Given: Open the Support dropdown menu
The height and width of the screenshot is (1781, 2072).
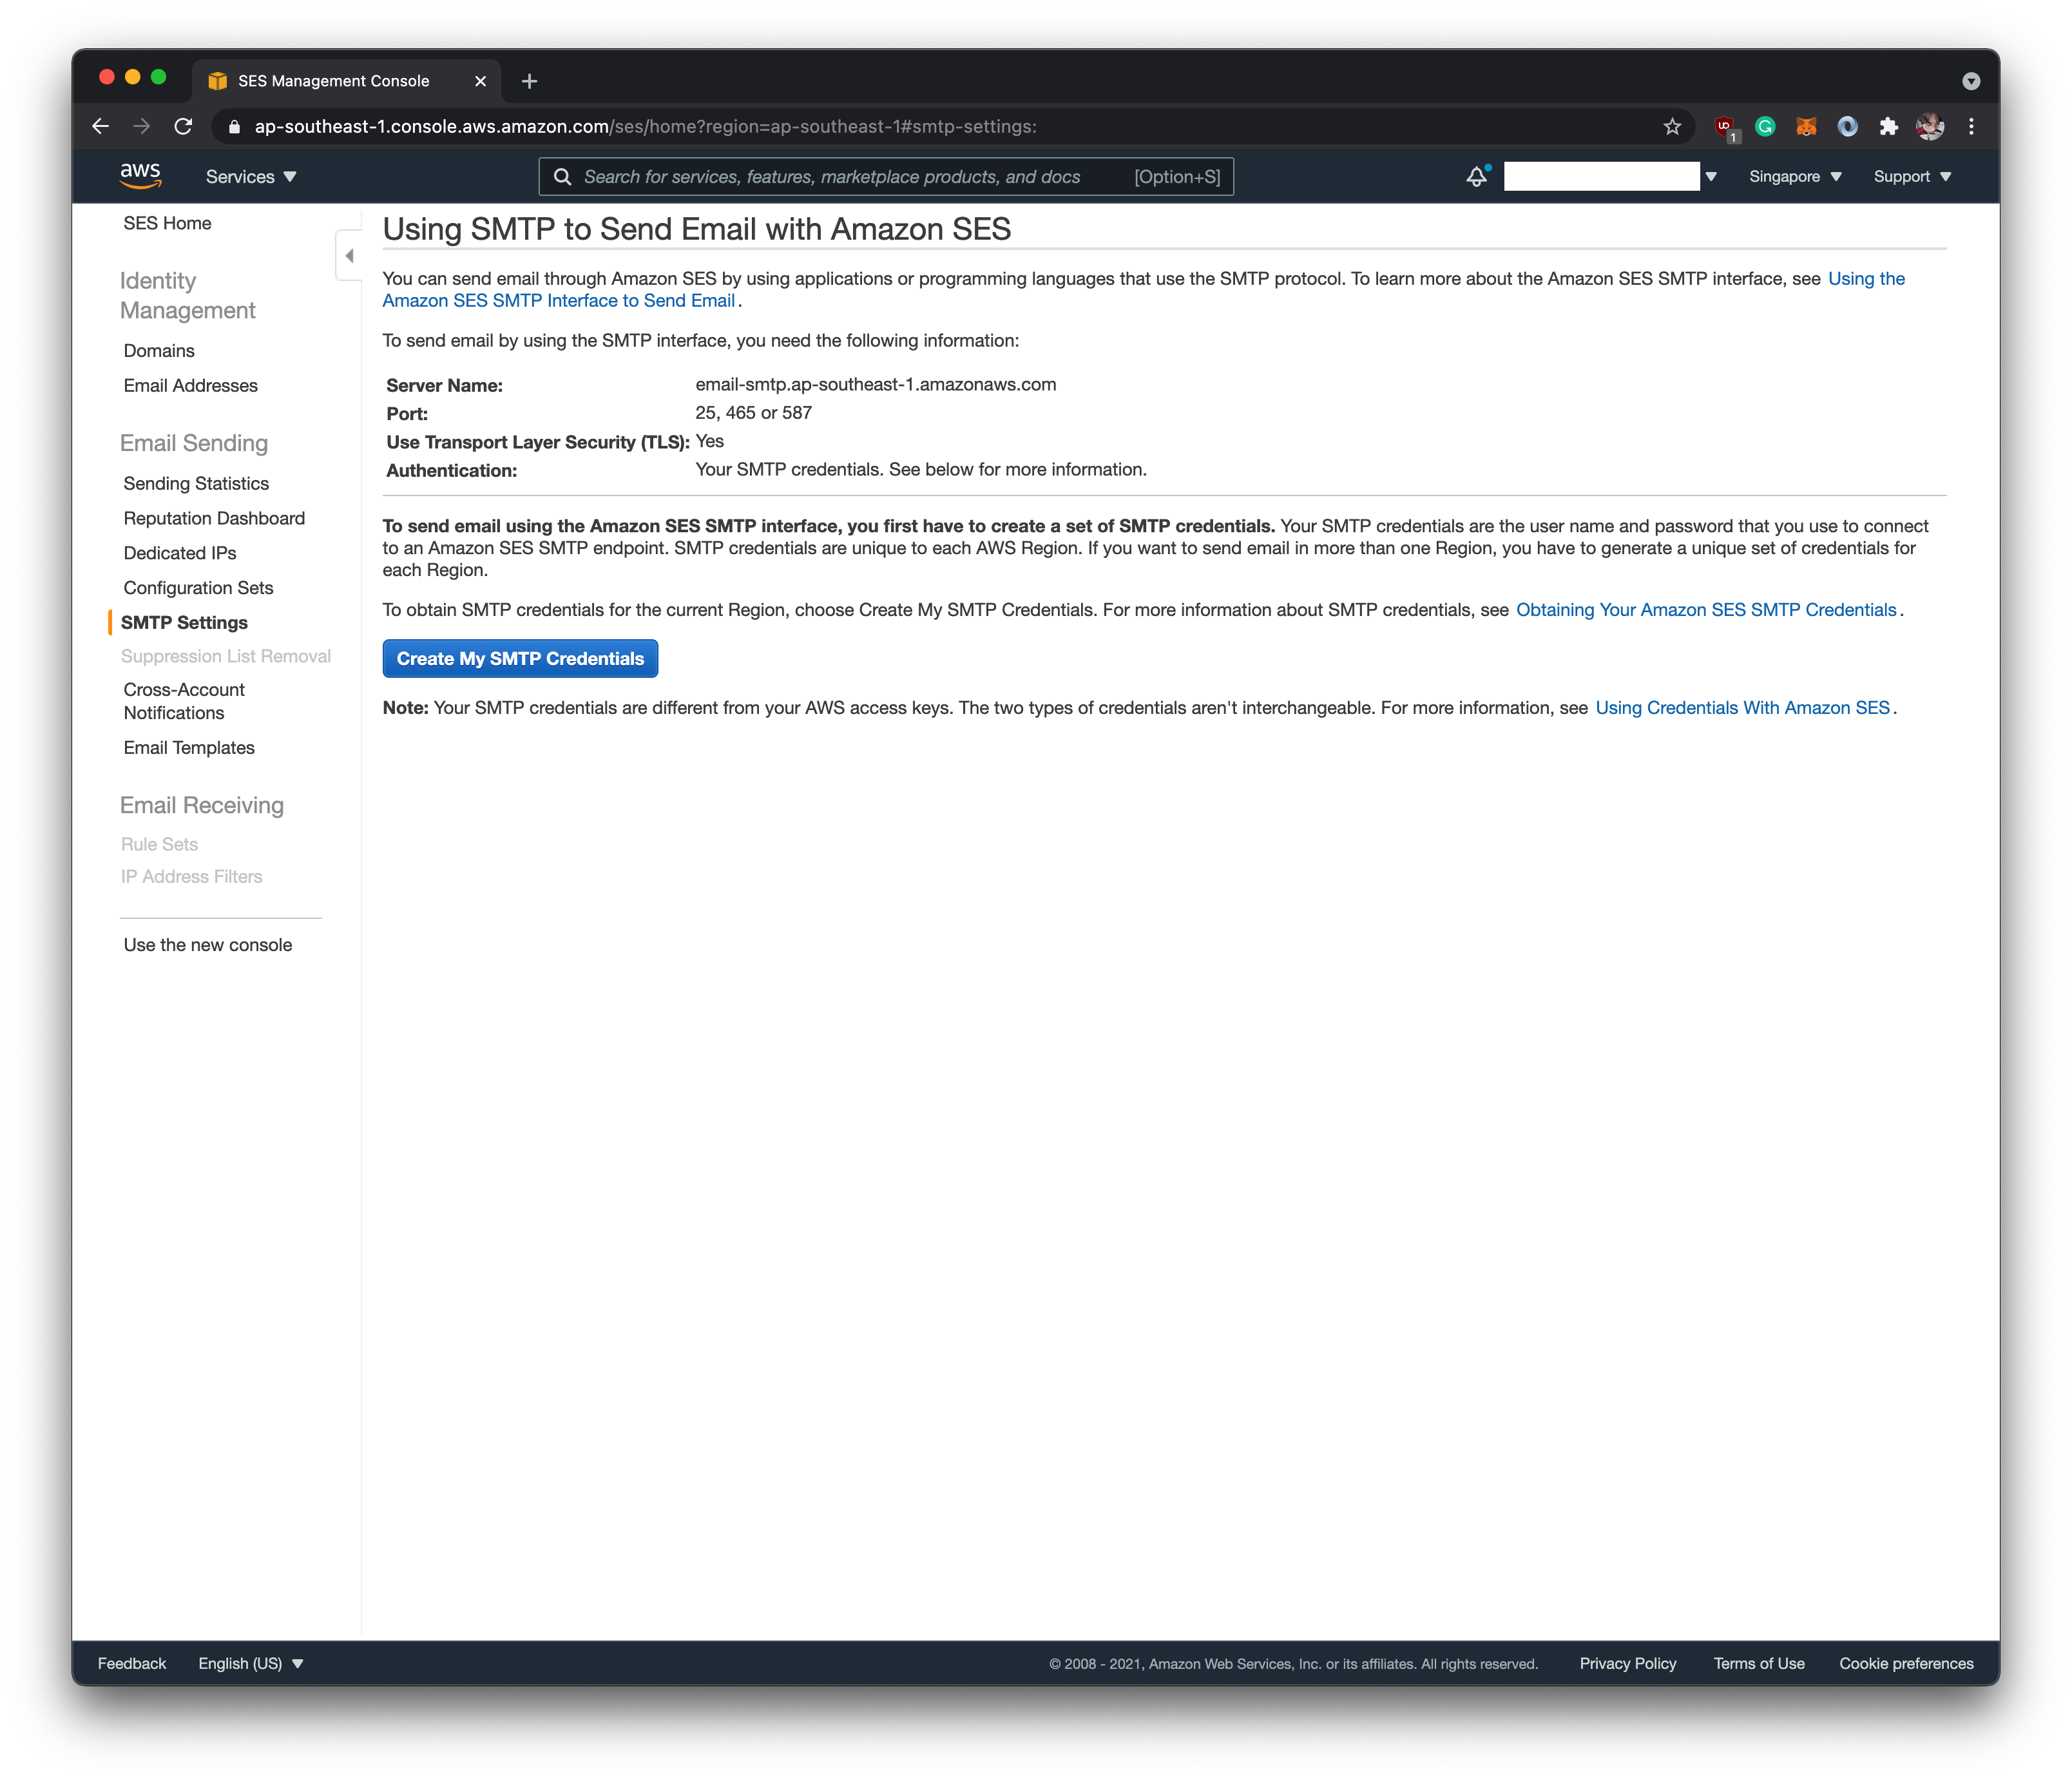Looking at the screenshot, I should pyautogui.click(x=1912, y=177).
